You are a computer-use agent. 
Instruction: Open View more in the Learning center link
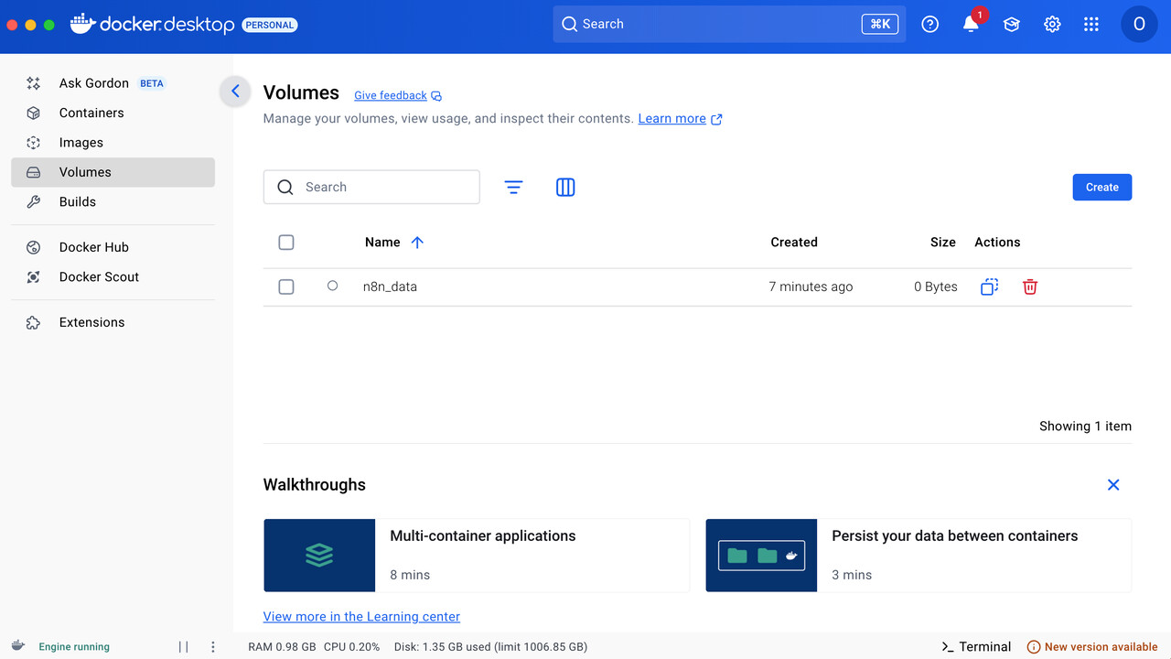[361, 616]
